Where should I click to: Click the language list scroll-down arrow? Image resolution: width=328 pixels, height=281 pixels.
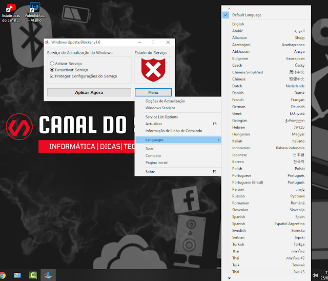tap(229, 278)
